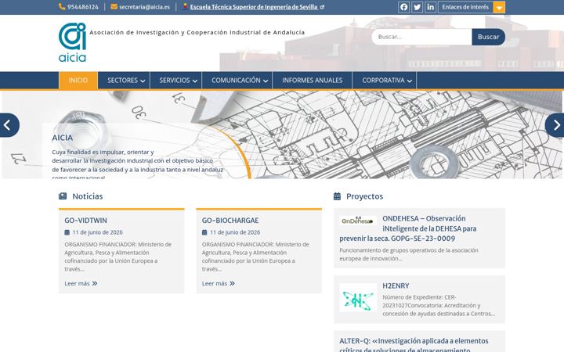
Task: Open the ONDEHESA project title
Action: pyautogui.click(x=408, y=228)
